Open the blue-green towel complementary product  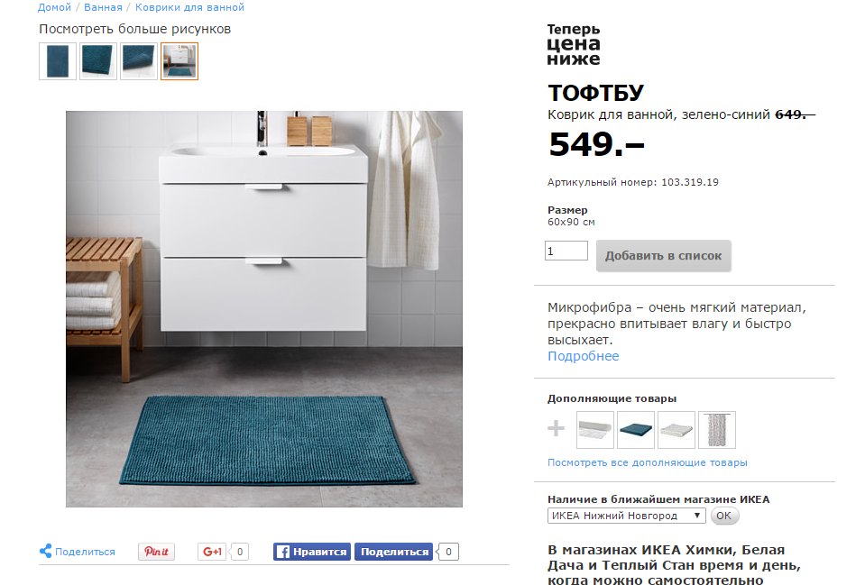pyautogui.click(x=636, y=430)
